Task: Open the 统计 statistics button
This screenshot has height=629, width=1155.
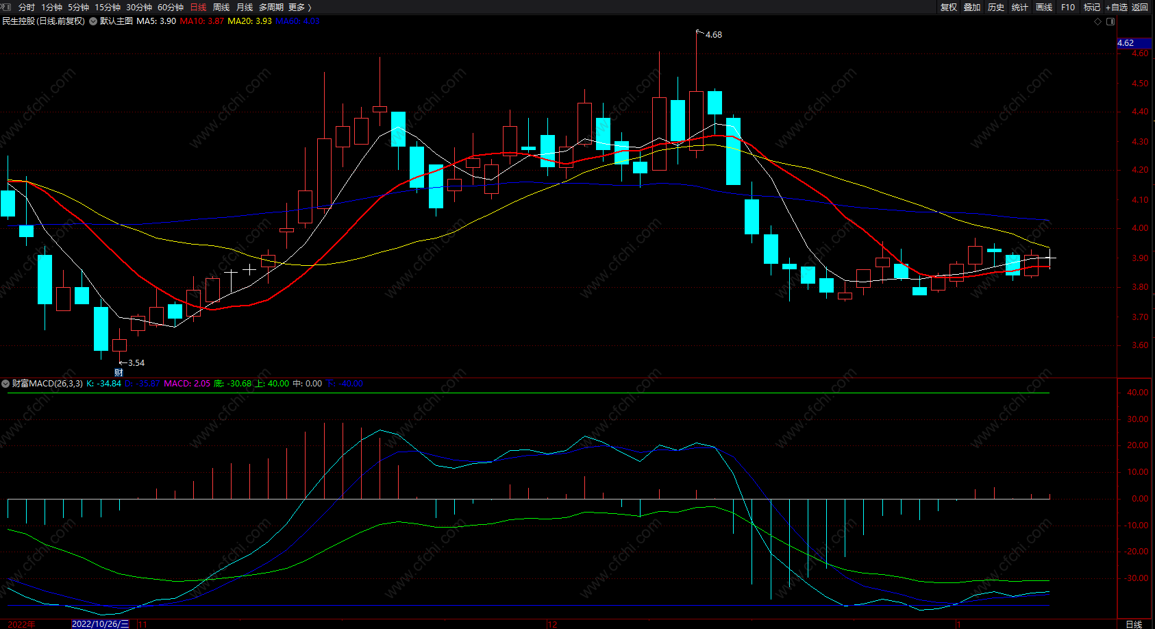Action: (1020, 8)
